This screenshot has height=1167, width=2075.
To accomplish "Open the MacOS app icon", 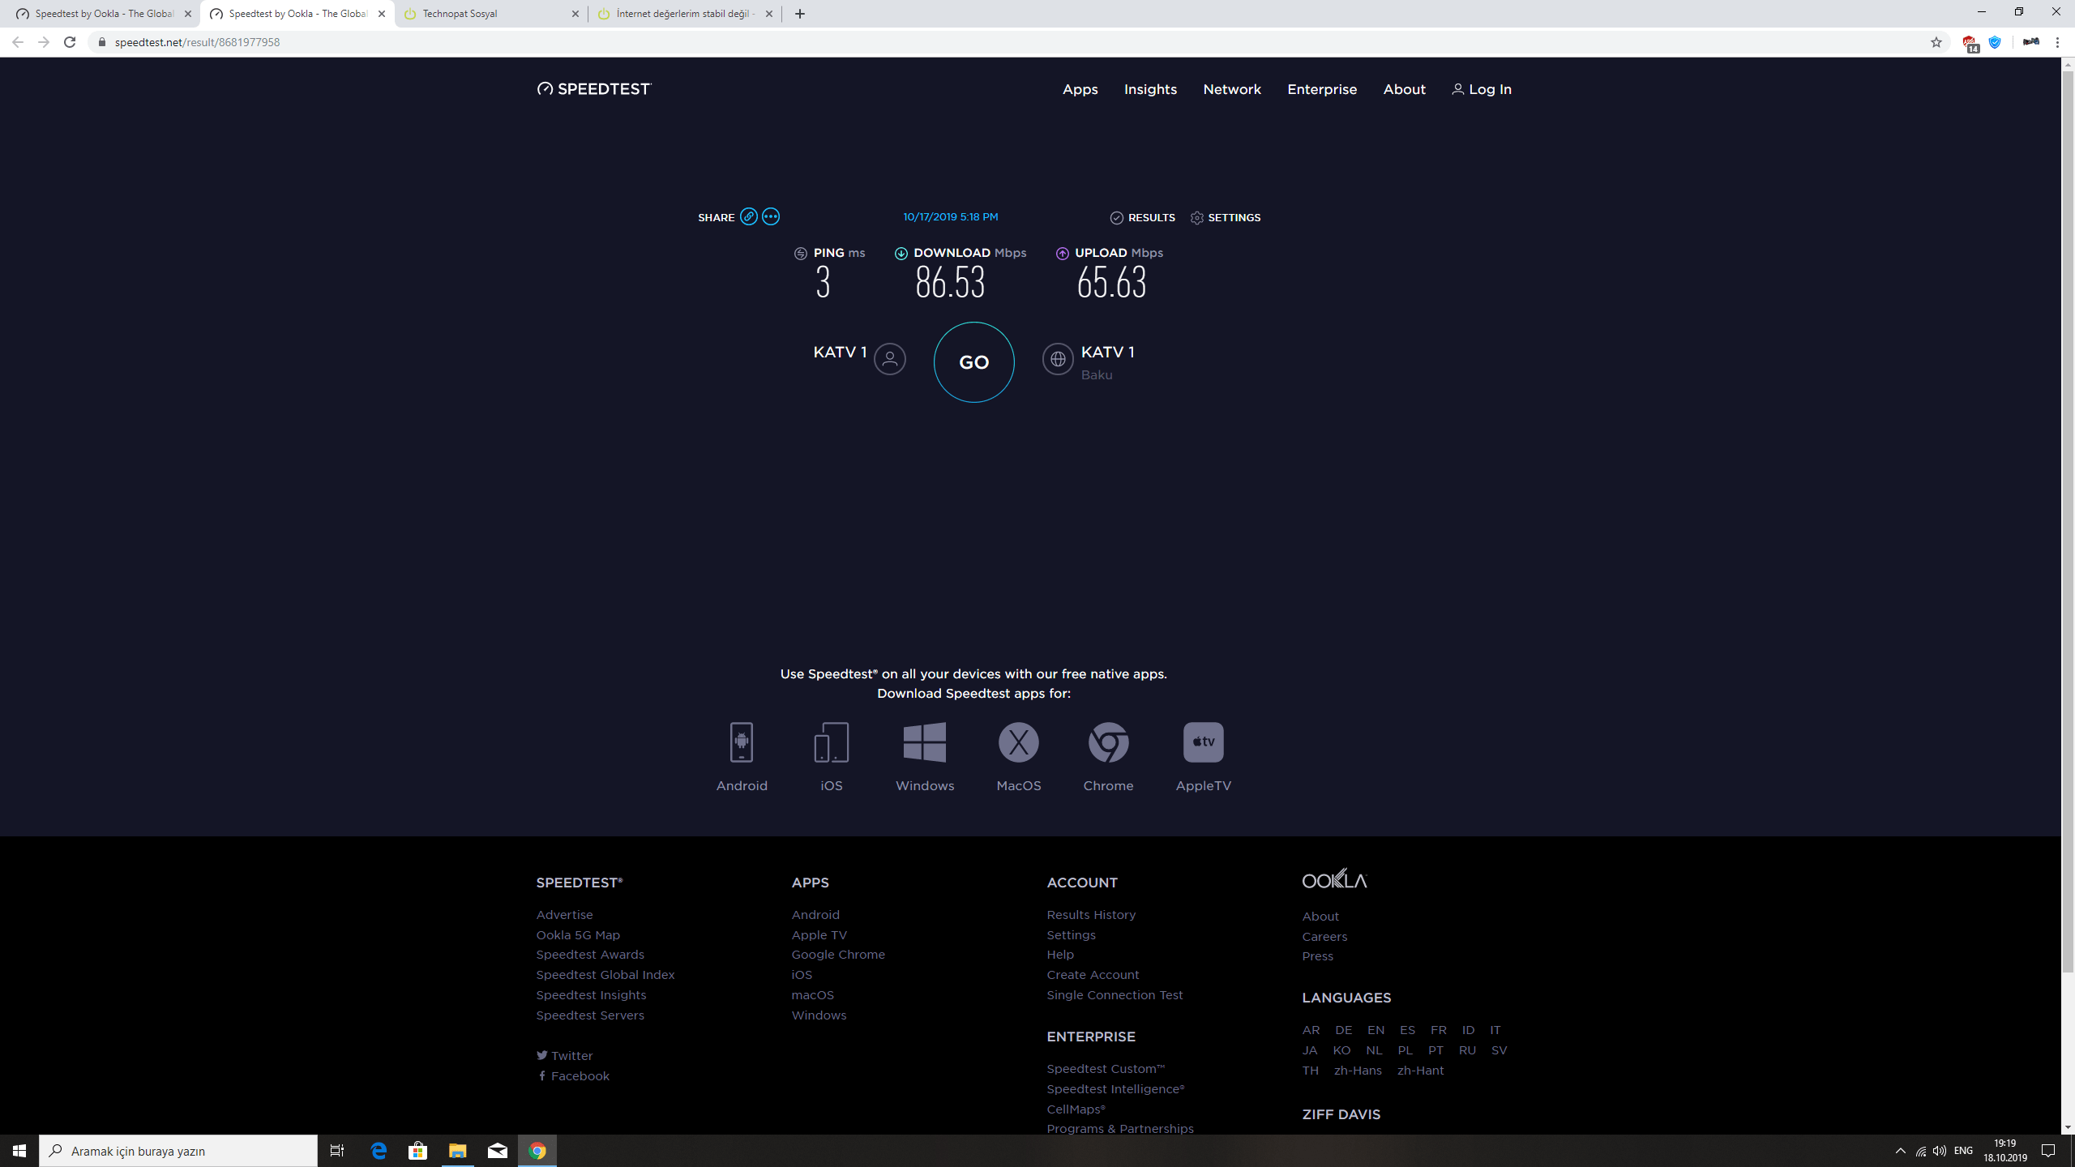I will (x=1018, y=742).
